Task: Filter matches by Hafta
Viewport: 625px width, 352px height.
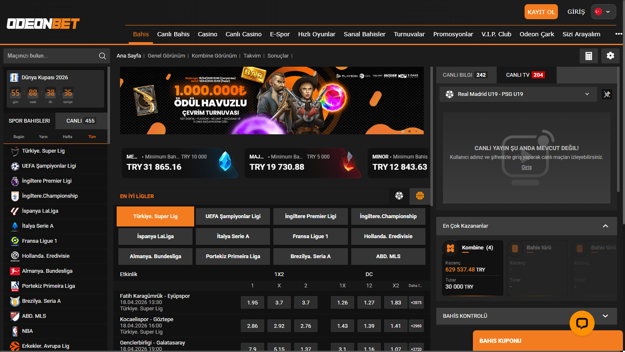Action: coord(67,137)
